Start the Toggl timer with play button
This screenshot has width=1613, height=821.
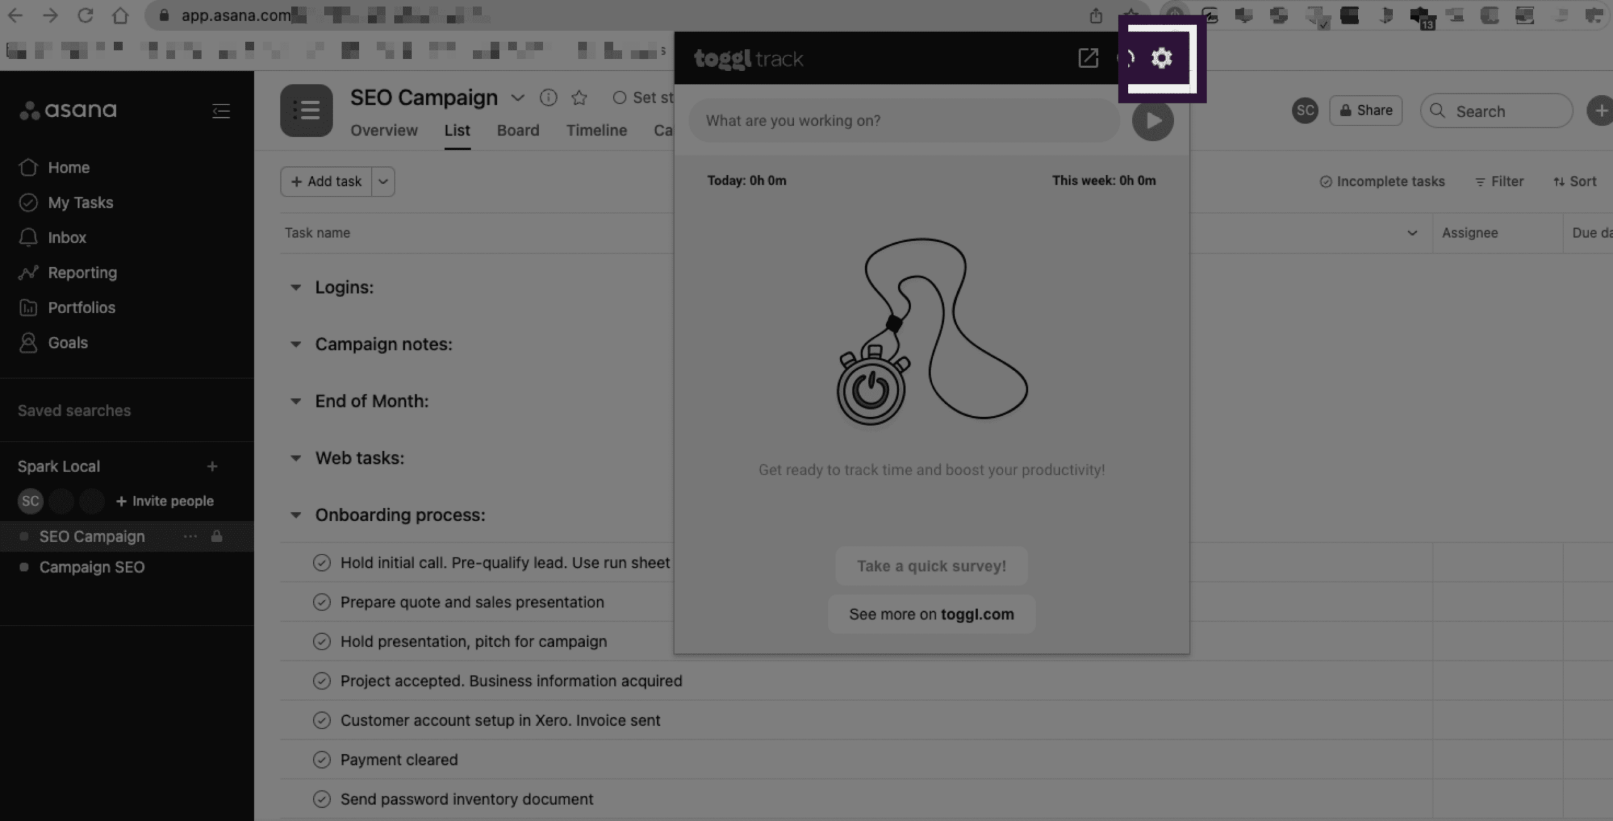1152,120
